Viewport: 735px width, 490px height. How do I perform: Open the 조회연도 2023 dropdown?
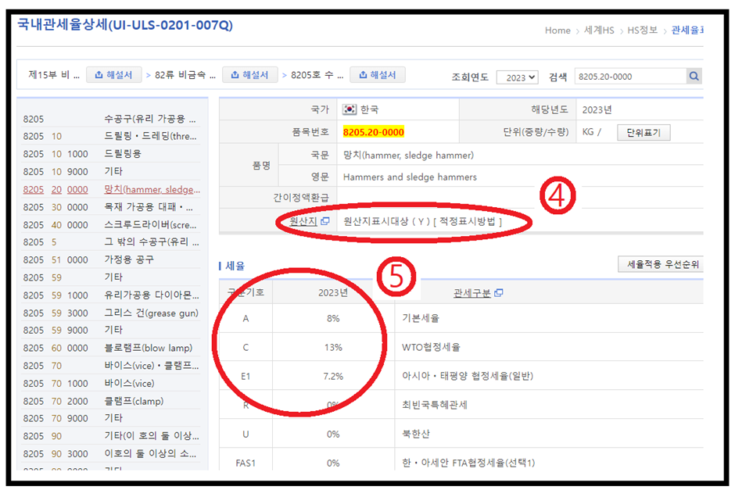pyautogui.click(x=517, y=77)
